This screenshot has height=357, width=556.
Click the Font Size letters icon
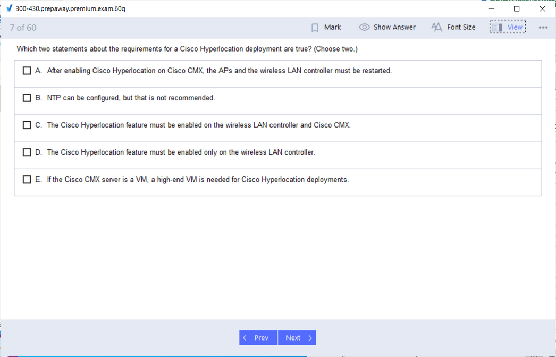click(x=436, y=27)
